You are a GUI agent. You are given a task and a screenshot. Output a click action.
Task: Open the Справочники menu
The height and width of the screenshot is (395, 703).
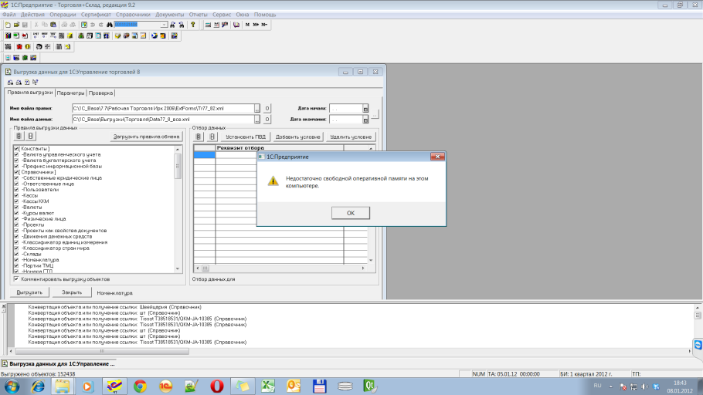click(x=133, y=15)
